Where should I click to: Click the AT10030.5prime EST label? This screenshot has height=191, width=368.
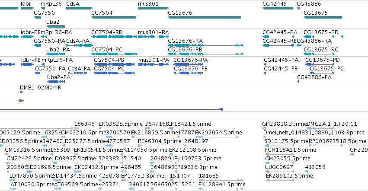32,185
